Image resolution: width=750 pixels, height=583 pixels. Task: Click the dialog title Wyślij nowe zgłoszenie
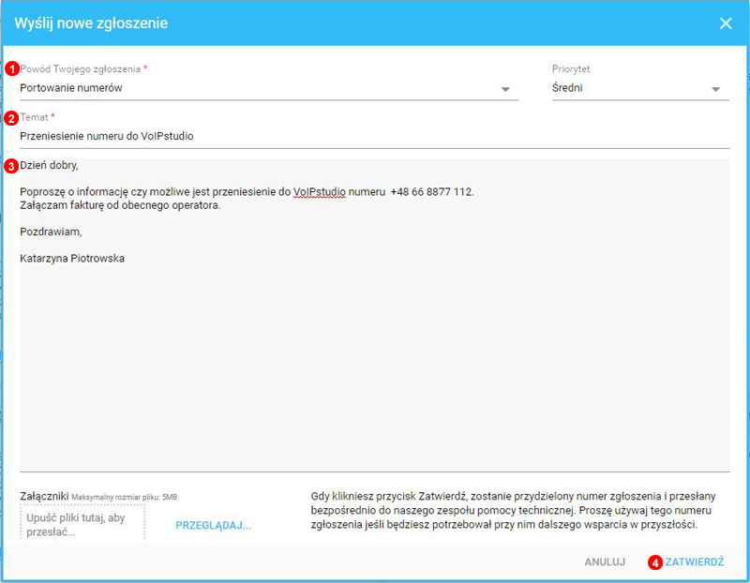91,23
